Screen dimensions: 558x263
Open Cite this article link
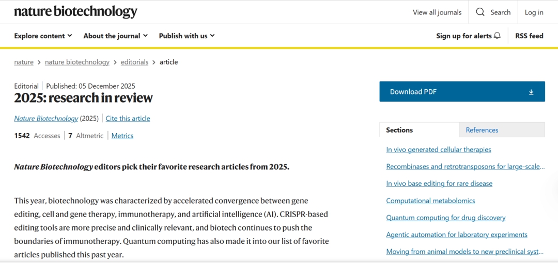(x=128, y=119)
